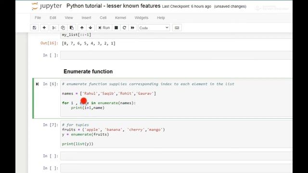Viewport: 308px width, 173px height.
Task: Open the File menu
Action: pos(38,18)
